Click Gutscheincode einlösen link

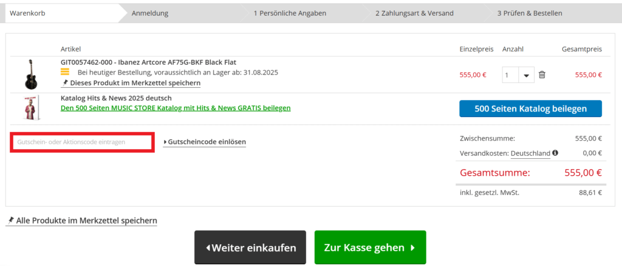pos(205,142)
